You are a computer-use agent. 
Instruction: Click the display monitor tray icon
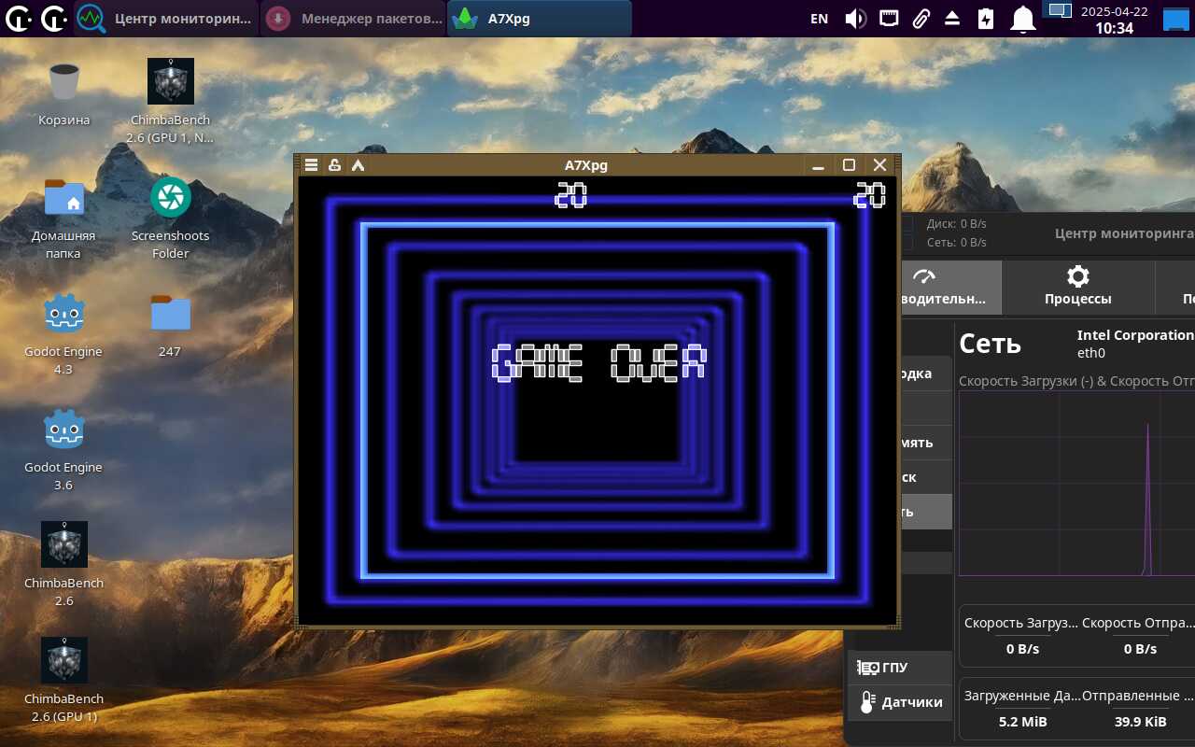pos(1059,11)
